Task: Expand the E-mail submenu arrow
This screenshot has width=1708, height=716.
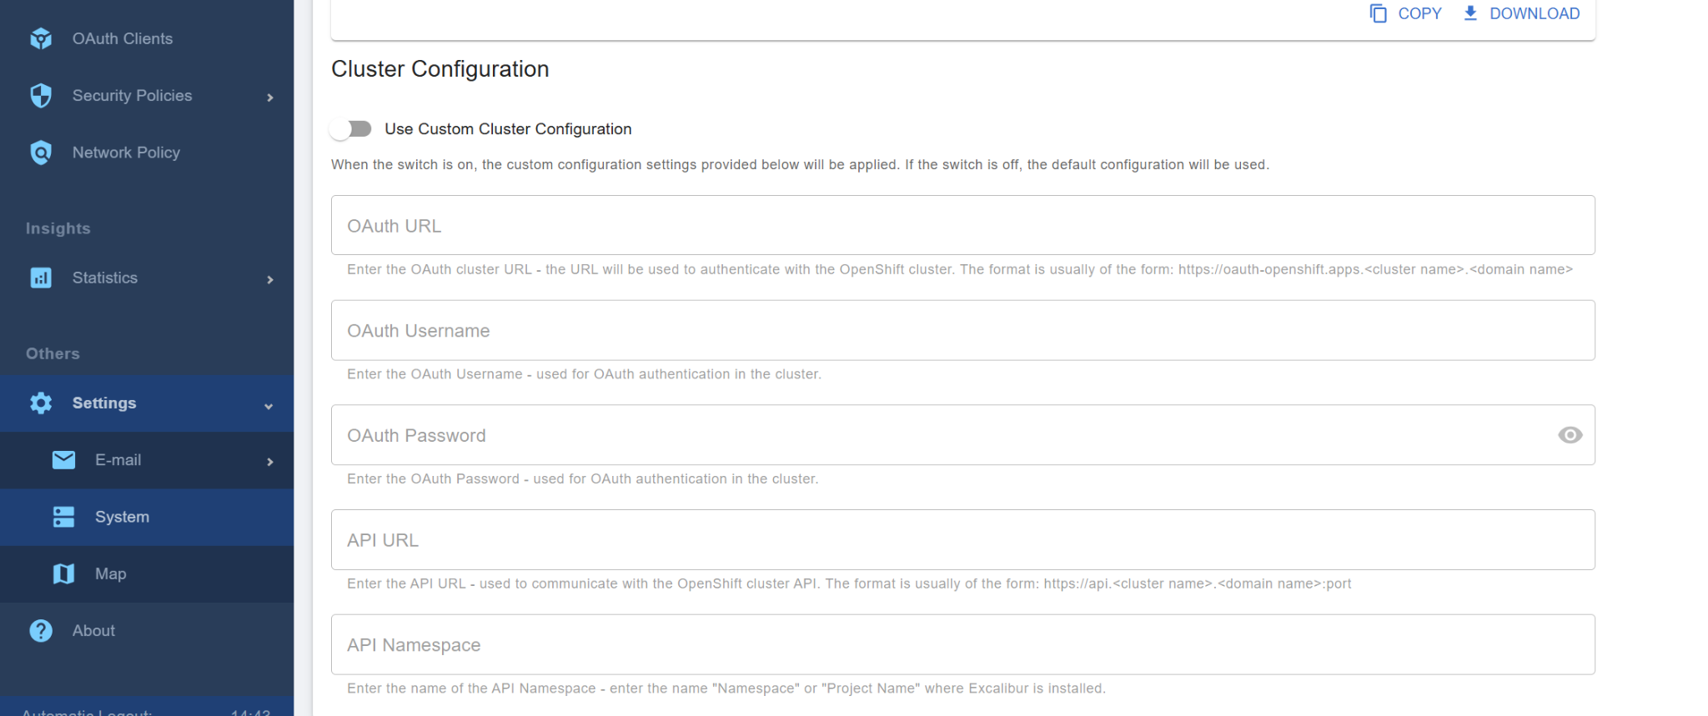Action: pos(270,462)
